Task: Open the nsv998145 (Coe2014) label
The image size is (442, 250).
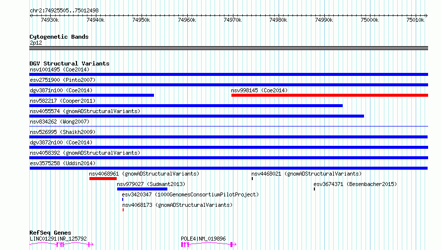Action: click(x=259, y=90)
